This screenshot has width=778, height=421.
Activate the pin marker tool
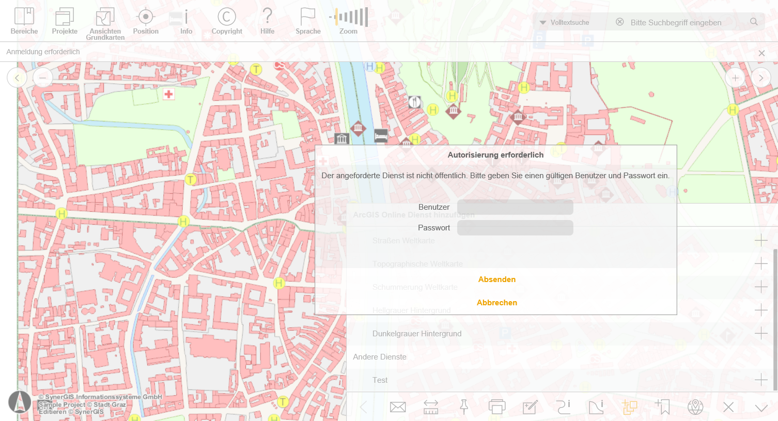tap(464, 407)
